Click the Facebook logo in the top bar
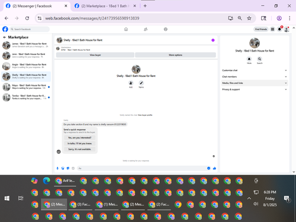Viewport: 296px width, 222px height. point(5,29)
